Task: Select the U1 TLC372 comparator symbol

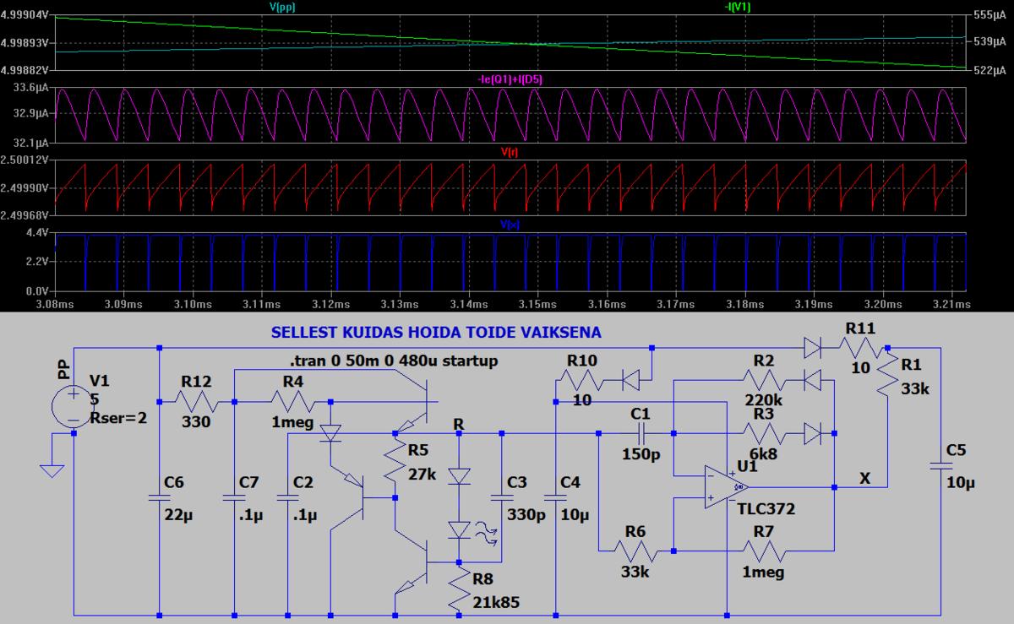Action: (x=727, y=487)
